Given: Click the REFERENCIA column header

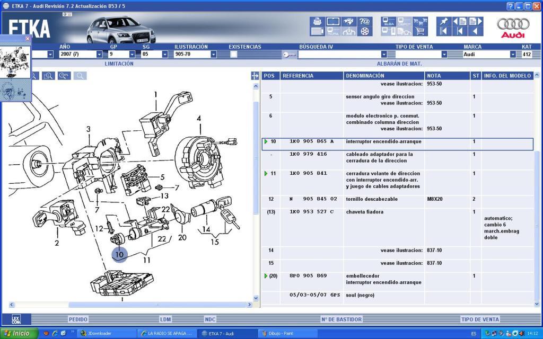Looking at the screenshot, I should click(x=312, y=76).
